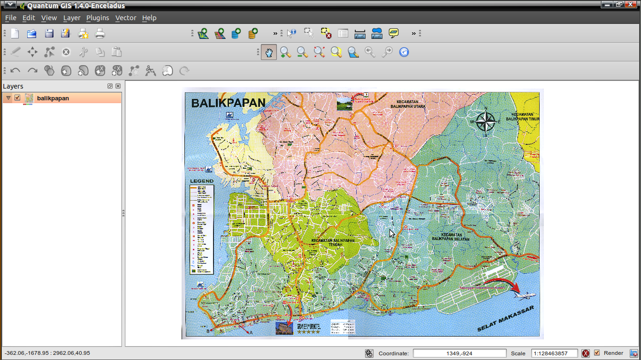
Task: Hide the balikpapan layer
Action: [x=17, y=98]
